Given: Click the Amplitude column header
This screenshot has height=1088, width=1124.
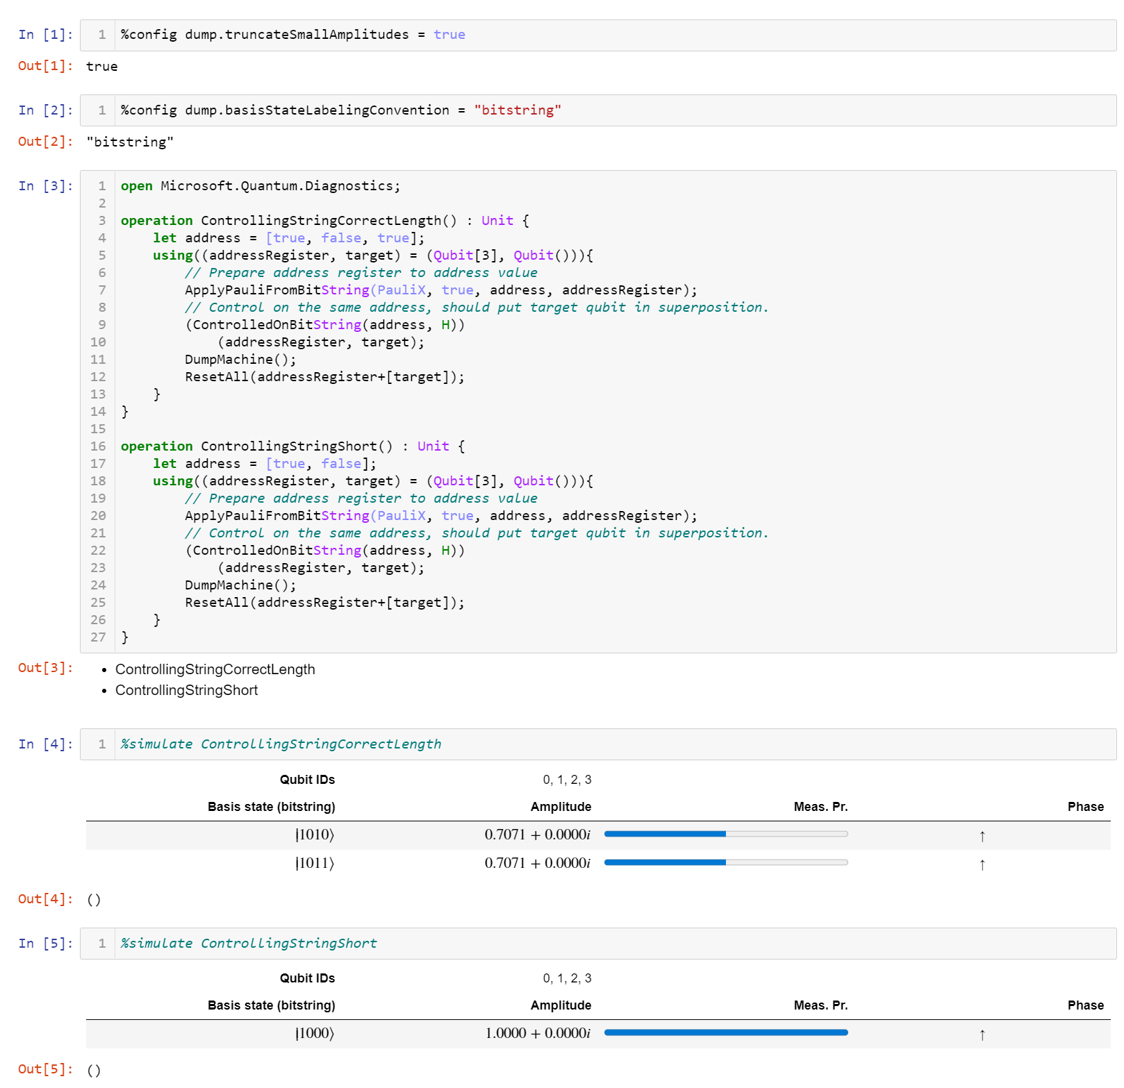Looking at the screenshot, I should tap(560, 806).
